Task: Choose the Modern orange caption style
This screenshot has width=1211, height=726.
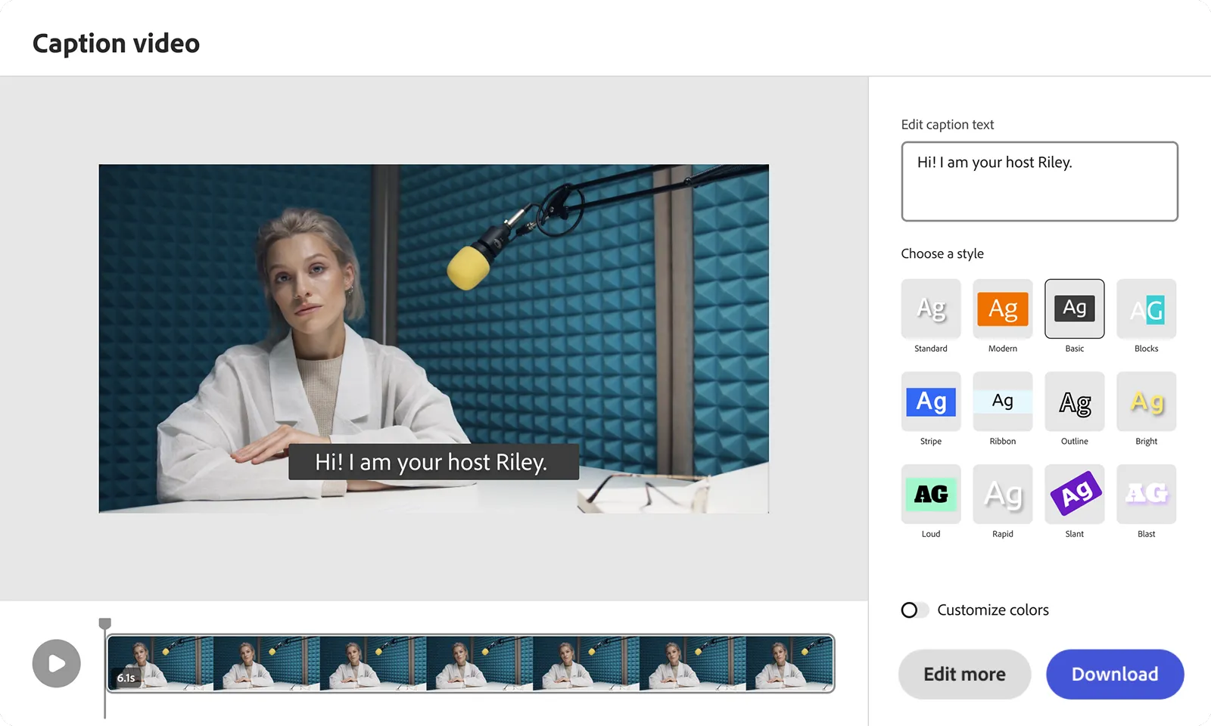Action: pyautogui.click(x=1002, y=309)
